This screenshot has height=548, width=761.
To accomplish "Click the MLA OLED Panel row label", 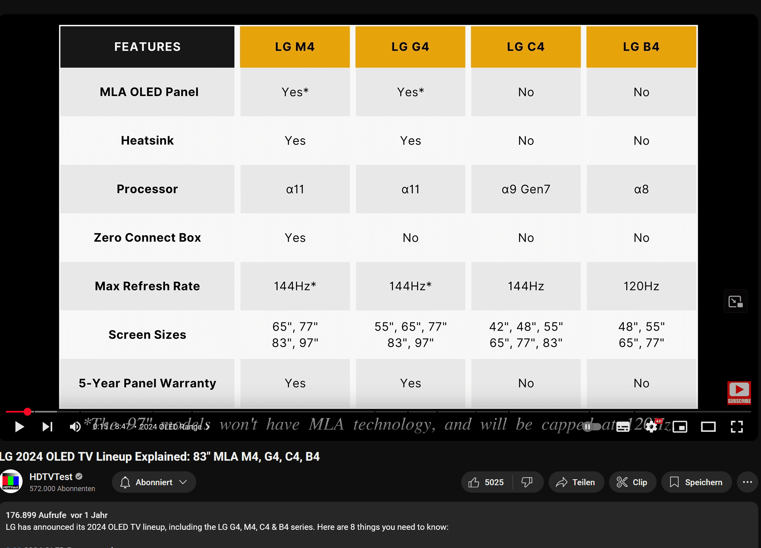I will coord(149,92).
